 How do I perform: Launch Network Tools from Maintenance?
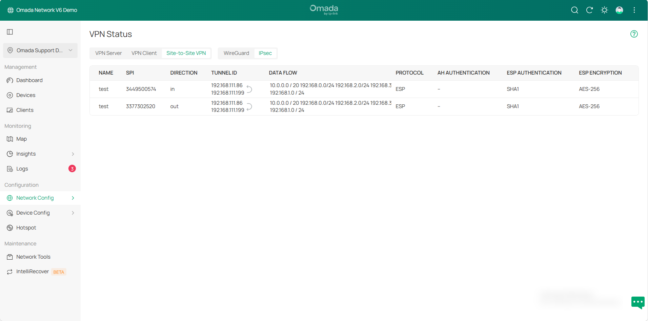(33, 257)
